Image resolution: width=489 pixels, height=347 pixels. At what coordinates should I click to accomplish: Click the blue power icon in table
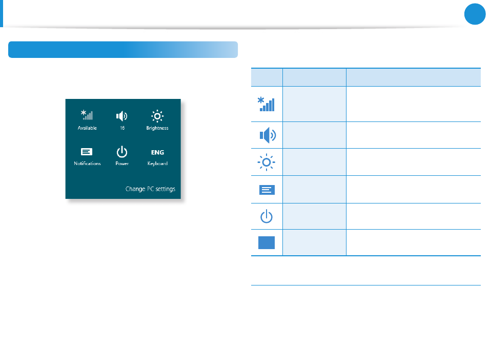(x=267, y=217)
